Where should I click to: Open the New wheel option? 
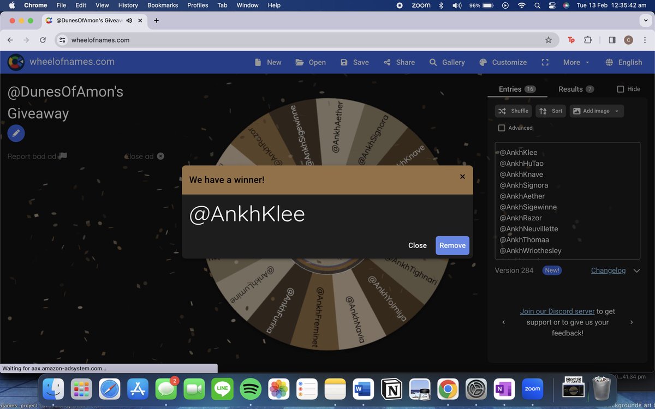click(x=268, y=62)
